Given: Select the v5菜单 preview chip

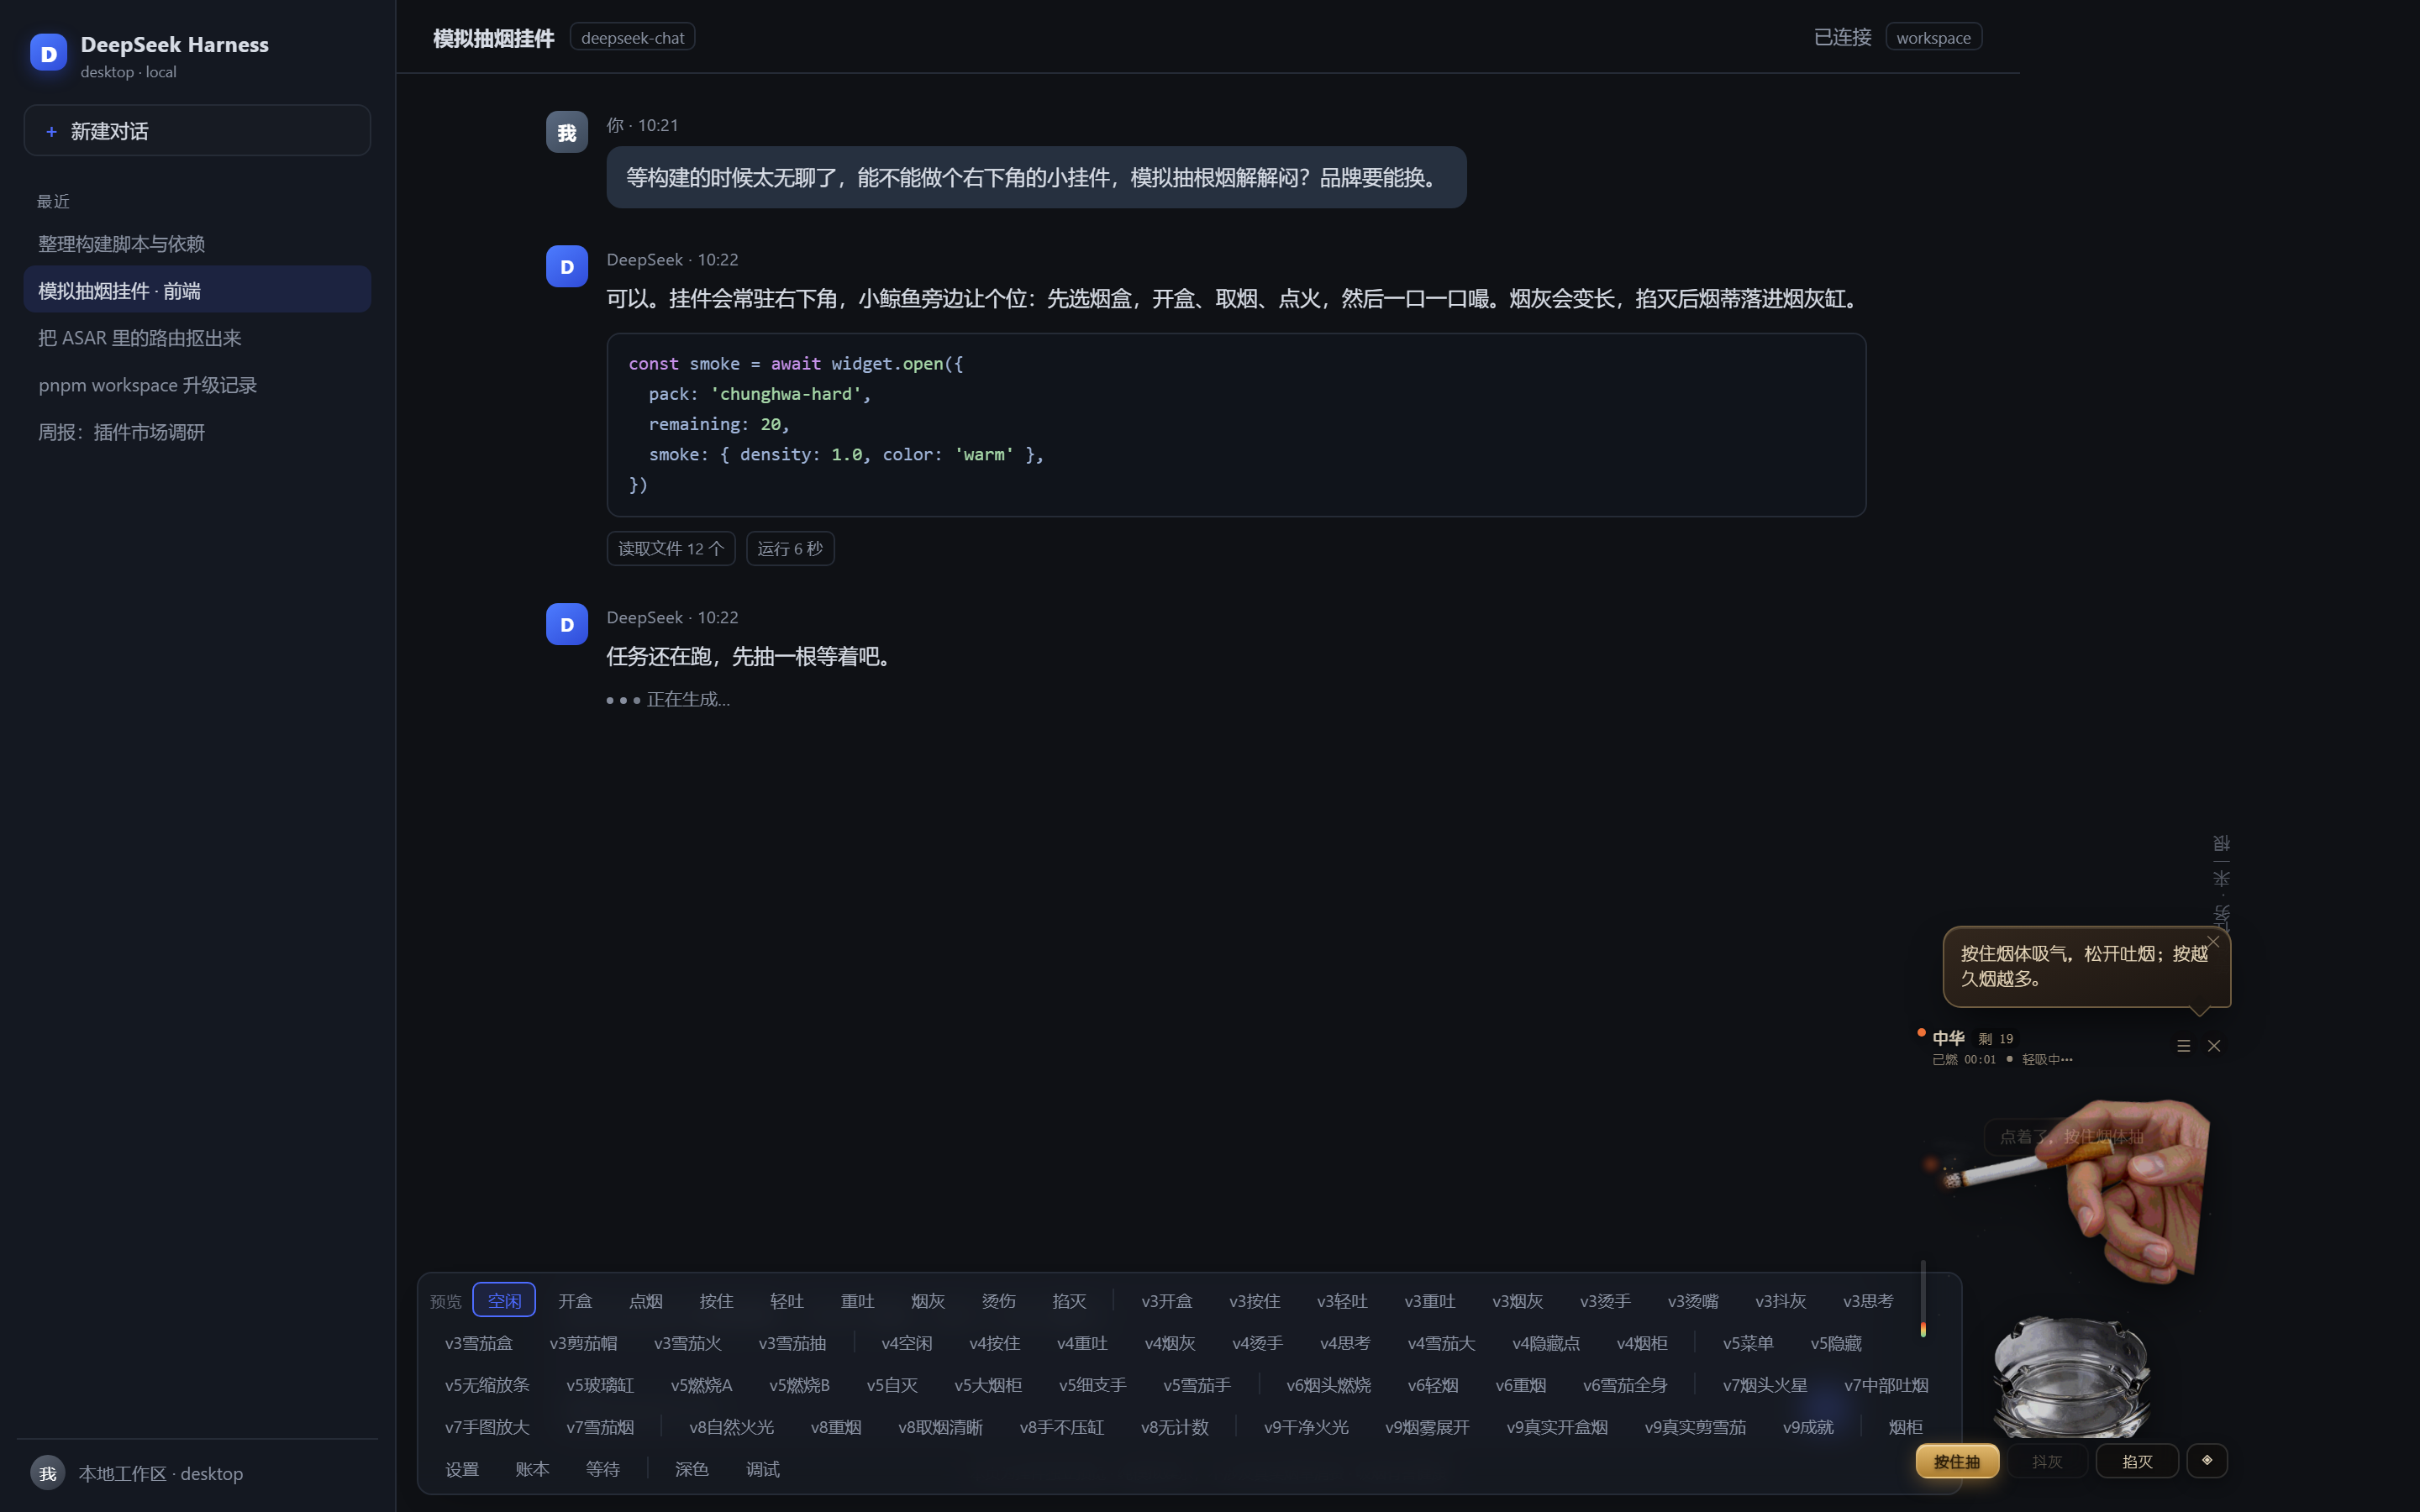Looking at the screenshot, I should [x=1748, y=1342].
